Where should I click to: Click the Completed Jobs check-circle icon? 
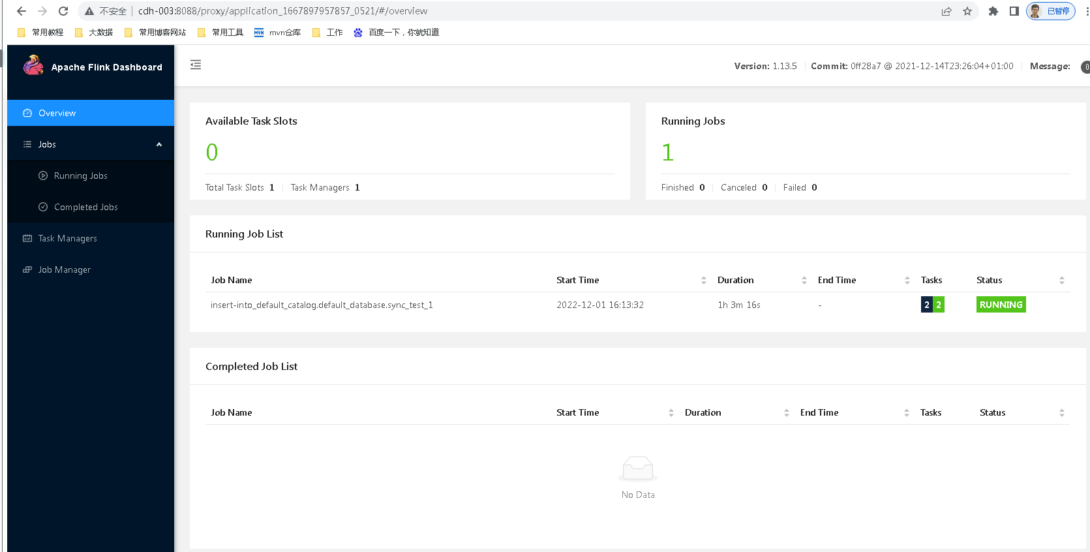pos(43,207)
